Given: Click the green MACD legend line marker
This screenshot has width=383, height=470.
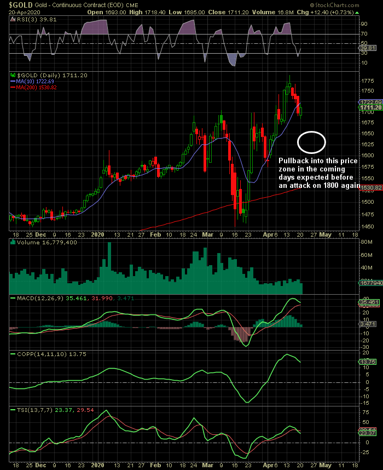Looking at the screenshot, I should click(13, 298).
